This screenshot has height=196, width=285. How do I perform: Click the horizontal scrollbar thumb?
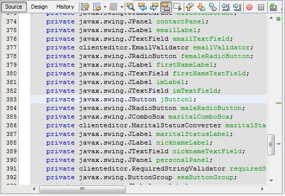pyautogui.click(x=82, y=189)
